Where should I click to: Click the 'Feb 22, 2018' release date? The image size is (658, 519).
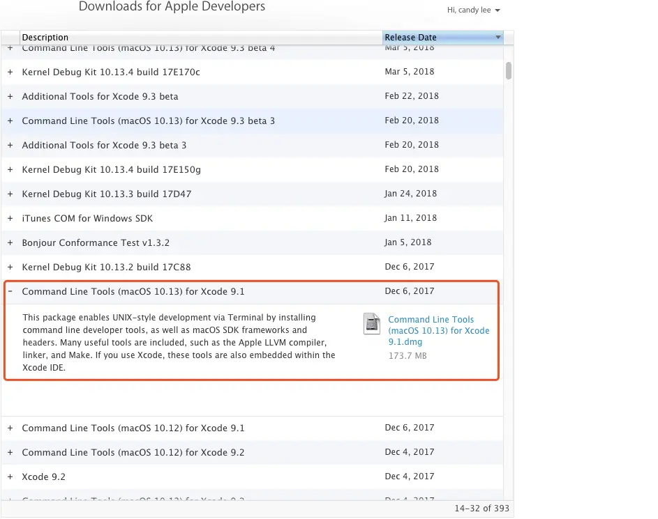pos(412,96)
